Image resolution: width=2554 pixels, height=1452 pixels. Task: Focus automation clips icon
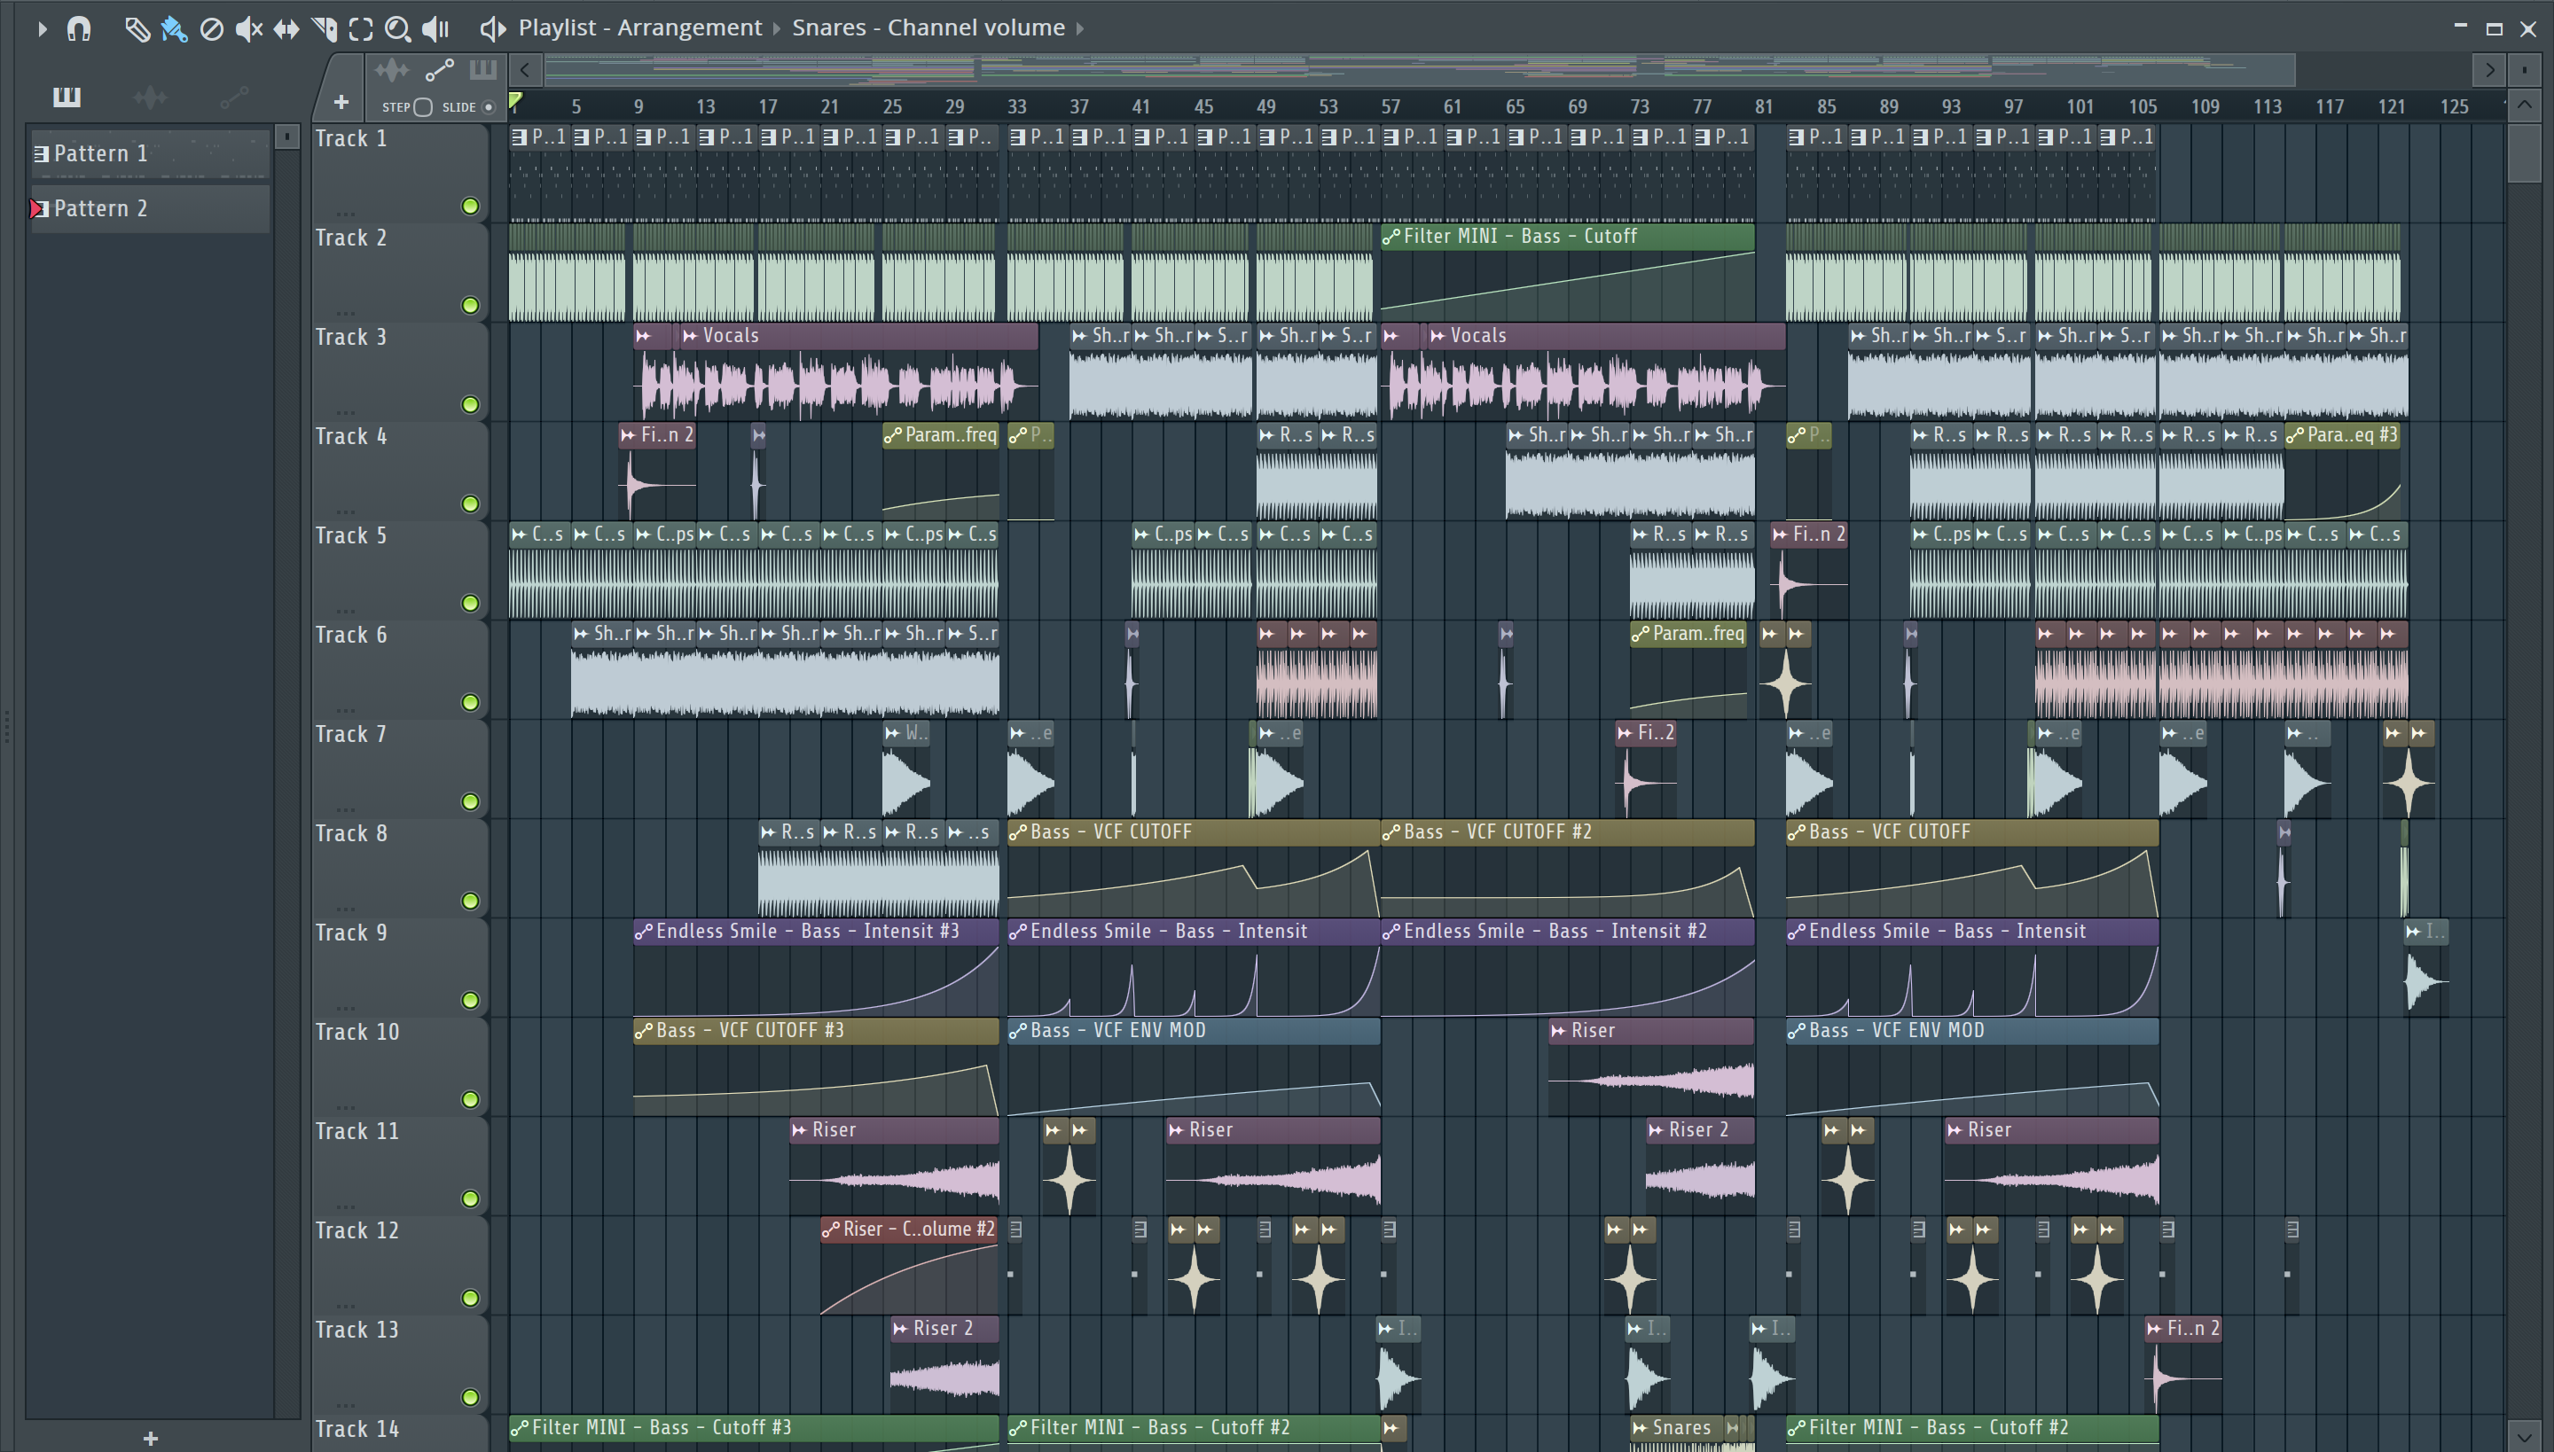440,70
